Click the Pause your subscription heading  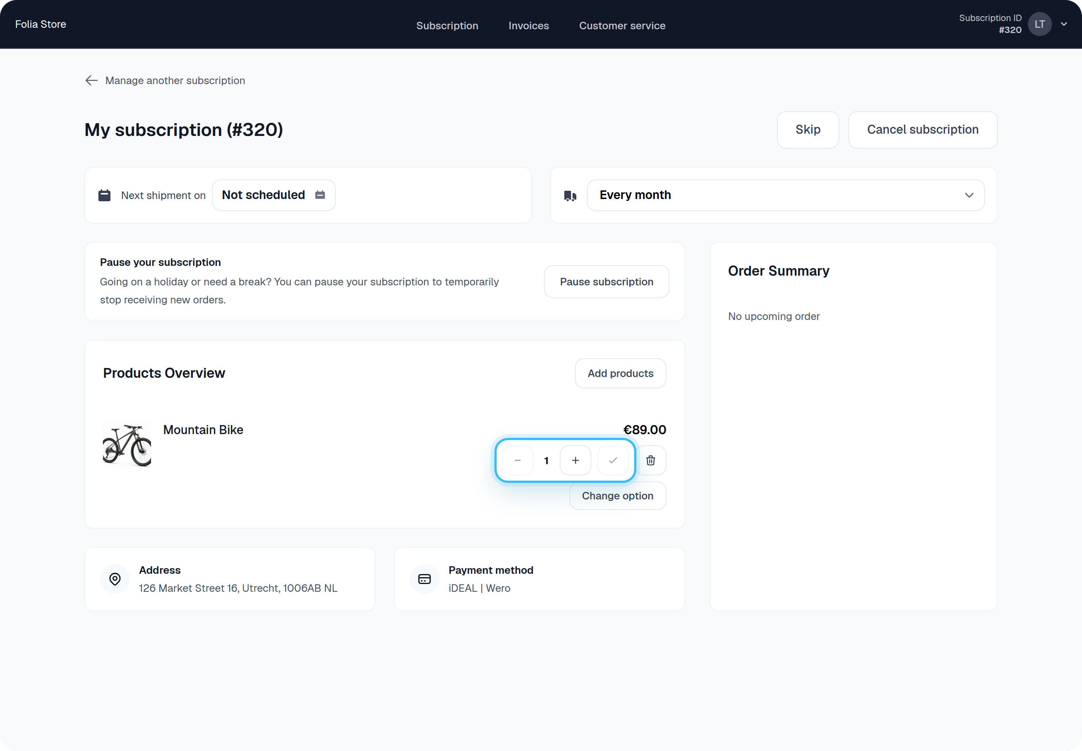point(160,262)
